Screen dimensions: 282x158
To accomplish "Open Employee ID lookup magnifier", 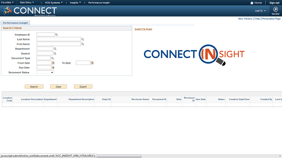I will [x=56, y=35].
